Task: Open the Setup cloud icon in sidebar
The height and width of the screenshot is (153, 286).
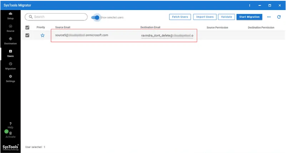Action: [x=10, y=14]
